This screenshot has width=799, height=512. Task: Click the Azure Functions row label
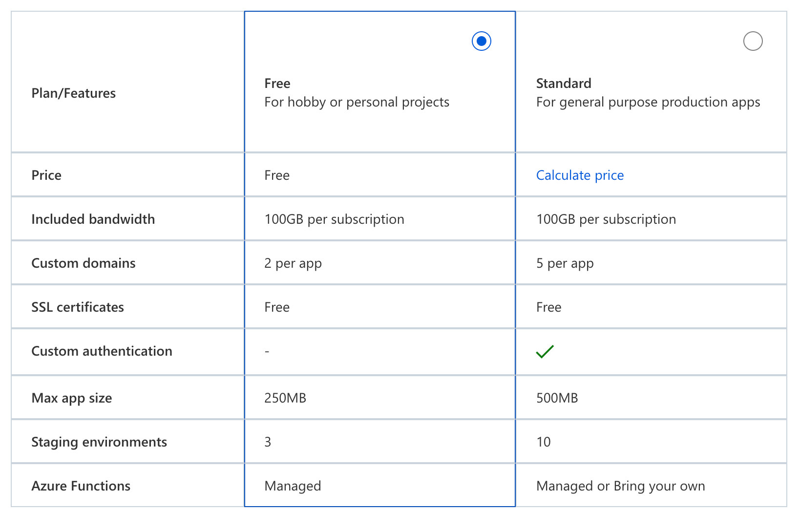(81, 486)
